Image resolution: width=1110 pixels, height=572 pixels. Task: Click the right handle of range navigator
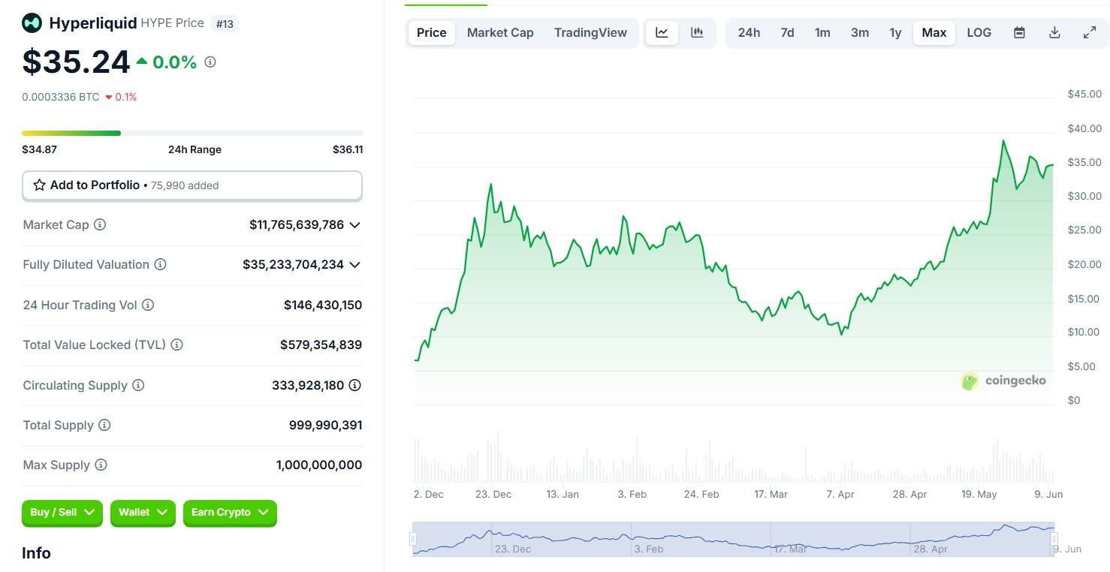[1054, 539]
